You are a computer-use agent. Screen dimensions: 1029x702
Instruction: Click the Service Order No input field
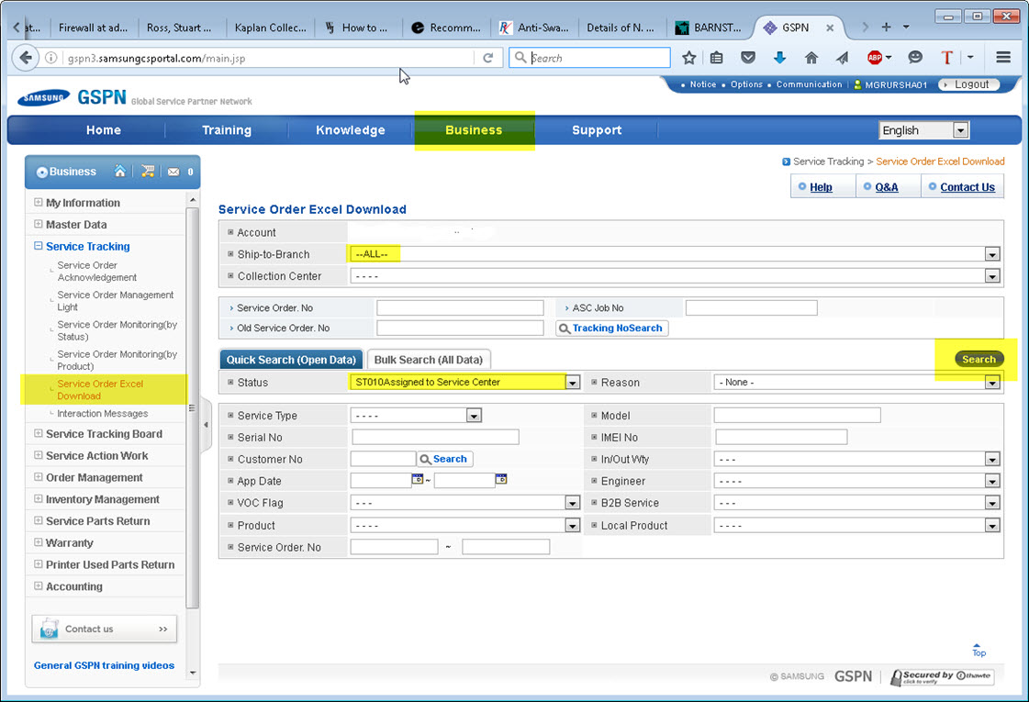460,308
